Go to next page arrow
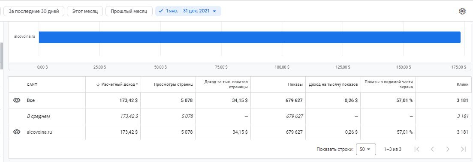Screen dimensions: 473x162 [448, 149]
